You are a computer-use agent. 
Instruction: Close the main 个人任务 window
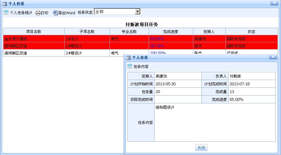pyautogui.click(x=274, y=3)
